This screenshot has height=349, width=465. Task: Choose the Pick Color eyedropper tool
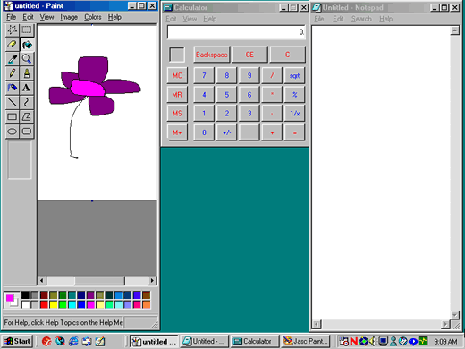click(x=12, y=59)
